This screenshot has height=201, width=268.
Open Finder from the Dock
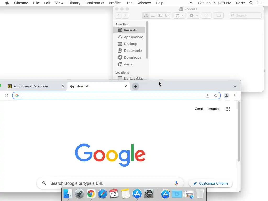tap(68, 194)
